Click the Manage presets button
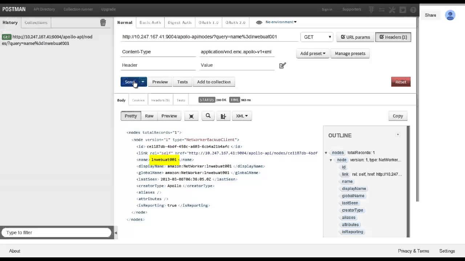Screen dimensions: 465x261 coord(350,54)
